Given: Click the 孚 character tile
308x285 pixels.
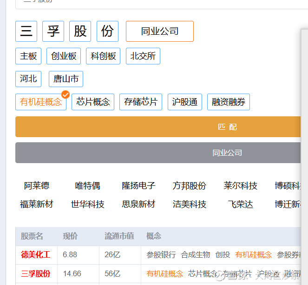Looking at the screenshot, I should click(53, 31).
